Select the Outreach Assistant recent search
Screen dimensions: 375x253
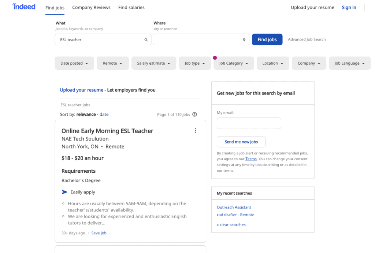point(234,207)
